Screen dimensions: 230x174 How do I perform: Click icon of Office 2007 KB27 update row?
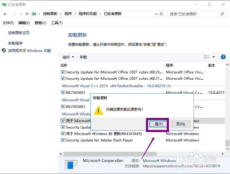pyautogui.click(x=63, y=79)
